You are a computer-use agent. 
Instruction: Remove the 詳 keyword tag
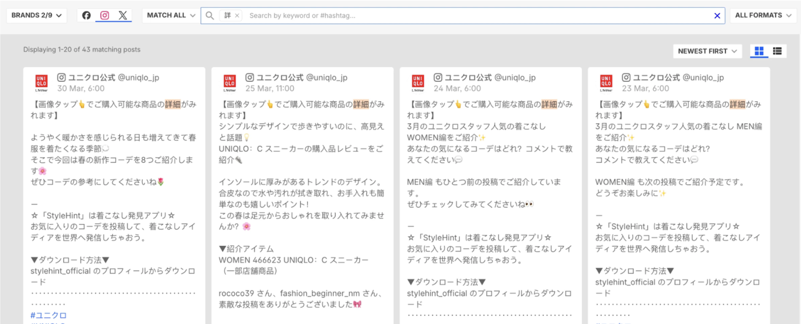237,15
